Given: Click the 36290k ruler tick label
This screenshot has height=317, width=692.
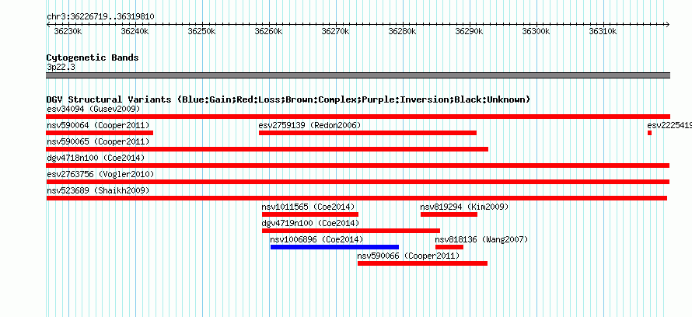Looking at the screenshot, I should click(x=469, y=32).
